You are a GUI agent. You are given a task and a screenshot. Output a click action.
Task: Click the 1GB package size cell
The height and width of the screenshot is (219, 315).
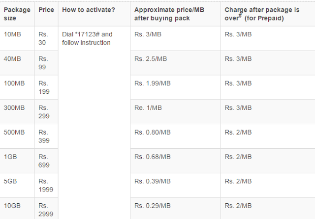[10, 157]
